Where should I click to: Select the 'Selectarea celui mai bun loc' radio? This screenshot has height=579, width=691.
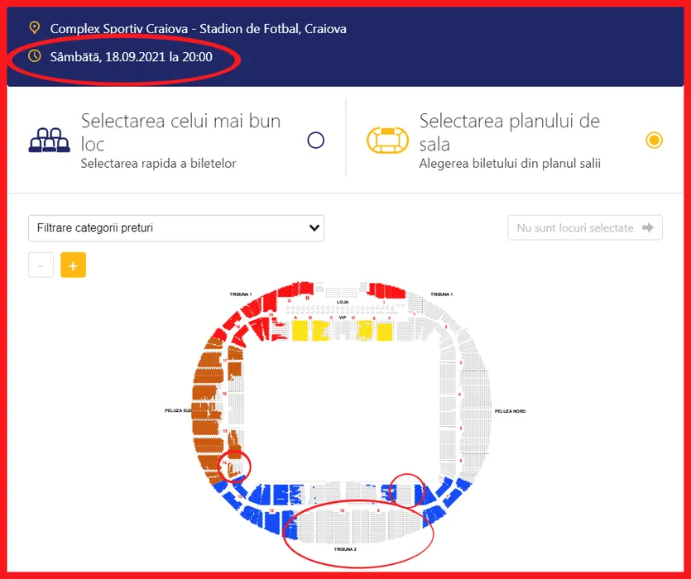315,140
